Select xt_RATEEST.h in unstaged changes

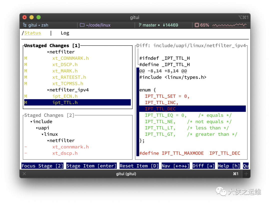click(69, 77)
